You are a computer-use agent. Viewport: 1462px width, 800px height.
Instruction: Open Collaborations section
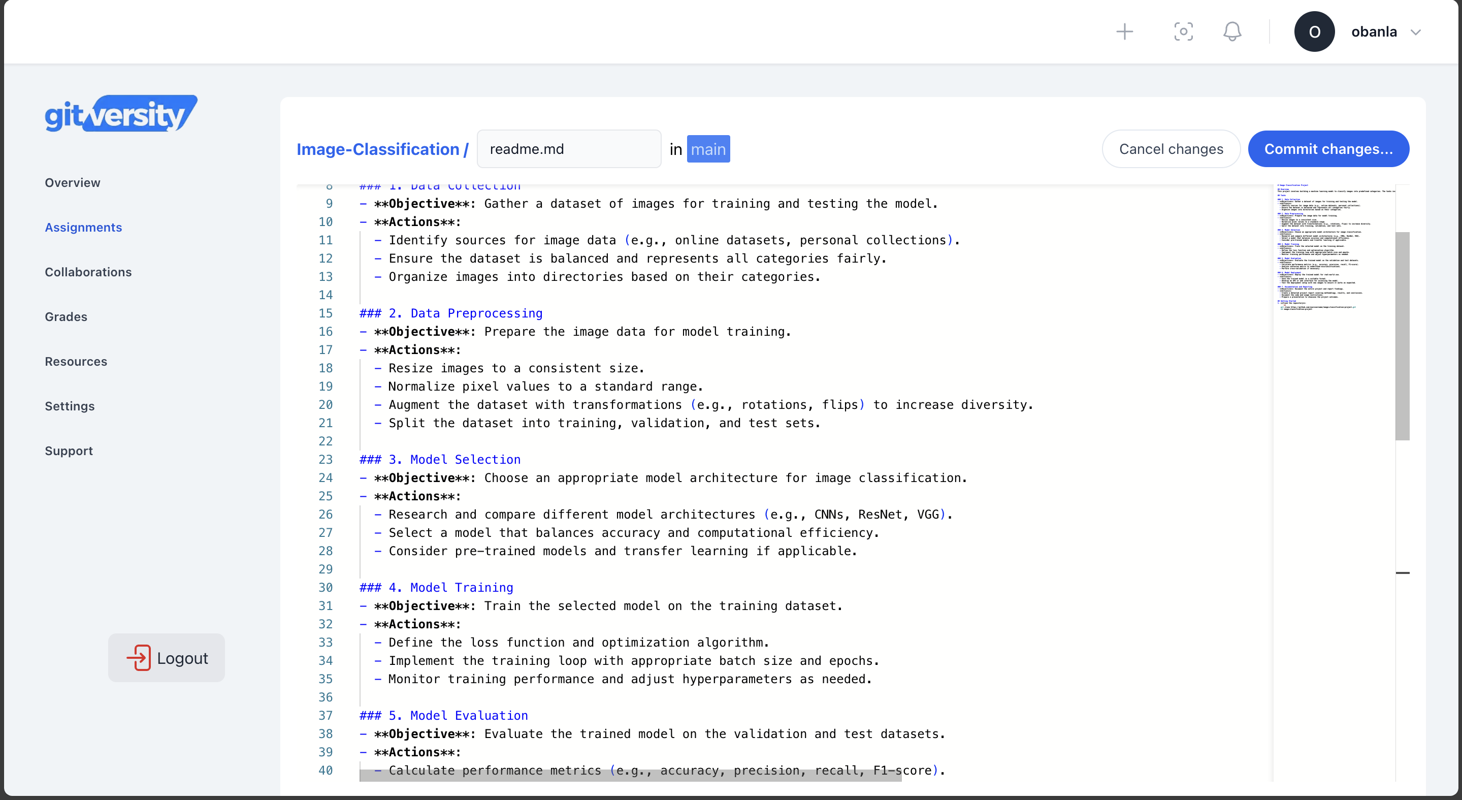tap(88, 272)
